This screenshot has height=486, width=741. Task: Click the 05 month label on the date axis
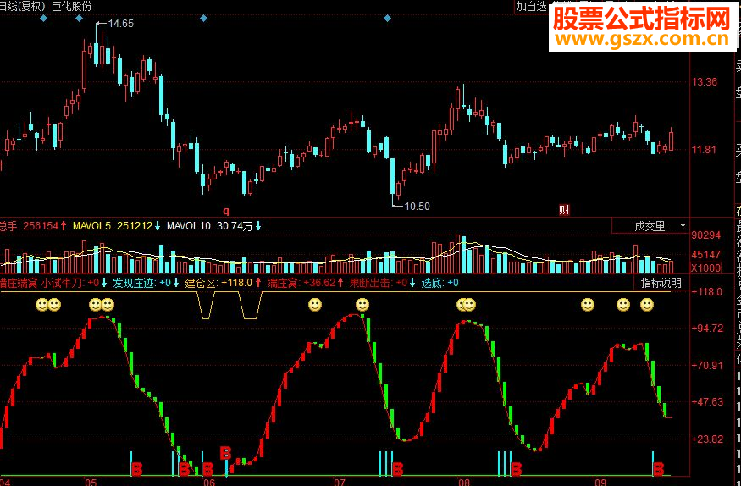pos(91,482)
